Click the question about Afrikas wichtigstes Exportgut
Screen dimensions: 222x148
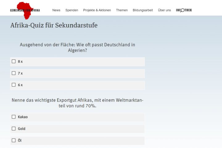(77, 103)
